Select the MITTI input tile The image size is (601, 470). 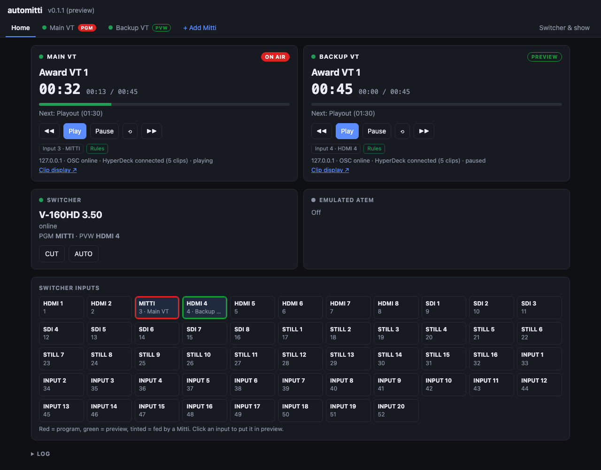point(157,307)
